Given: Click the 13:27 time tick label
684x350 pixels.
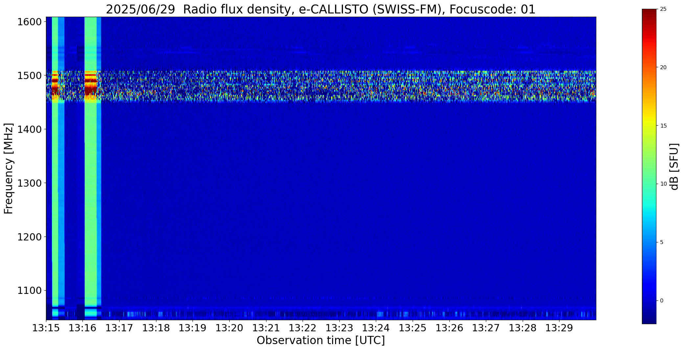Looking at the screenshot, I should pyautogui.click(x=486, y=328).
